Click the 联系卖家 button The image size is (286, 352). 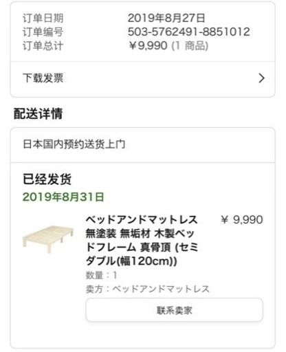point(174,310)
